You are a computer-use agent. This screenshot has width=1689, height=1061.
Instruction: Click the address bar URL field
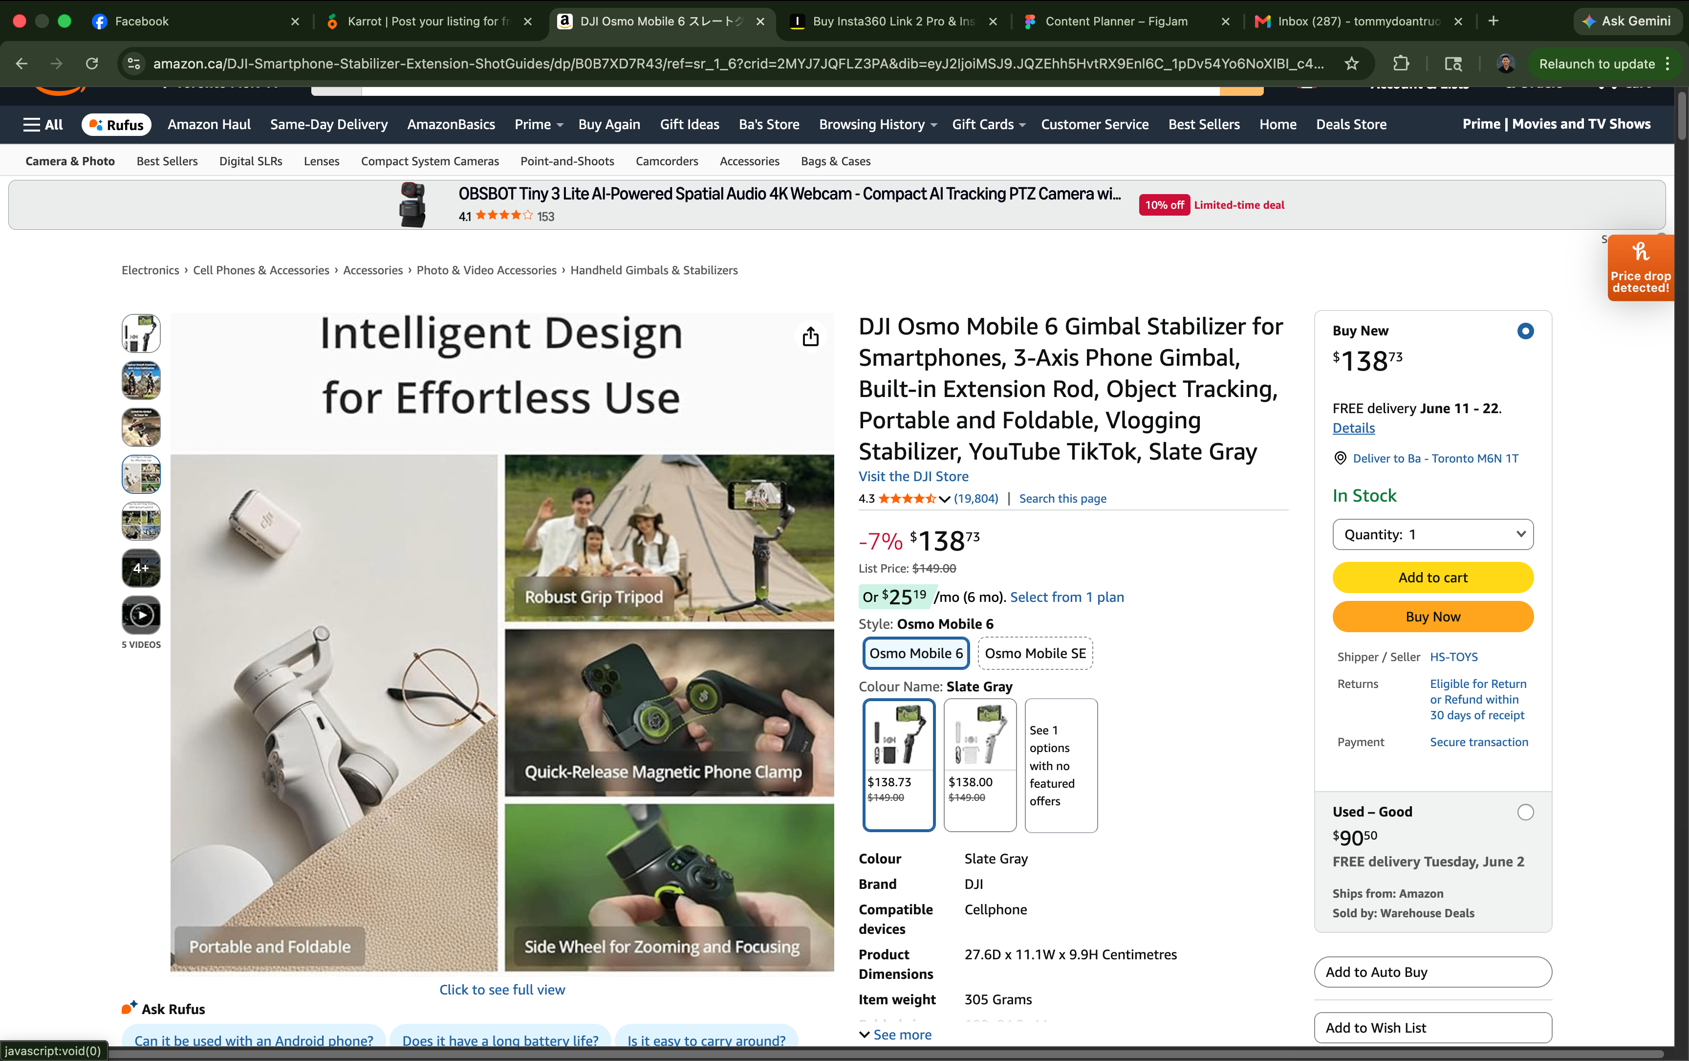[738, 64]
